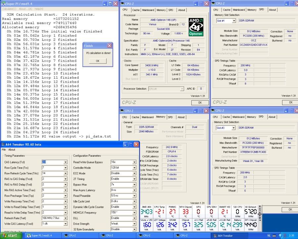Click the taskbar clock showing 2:35

coord(291,236)
